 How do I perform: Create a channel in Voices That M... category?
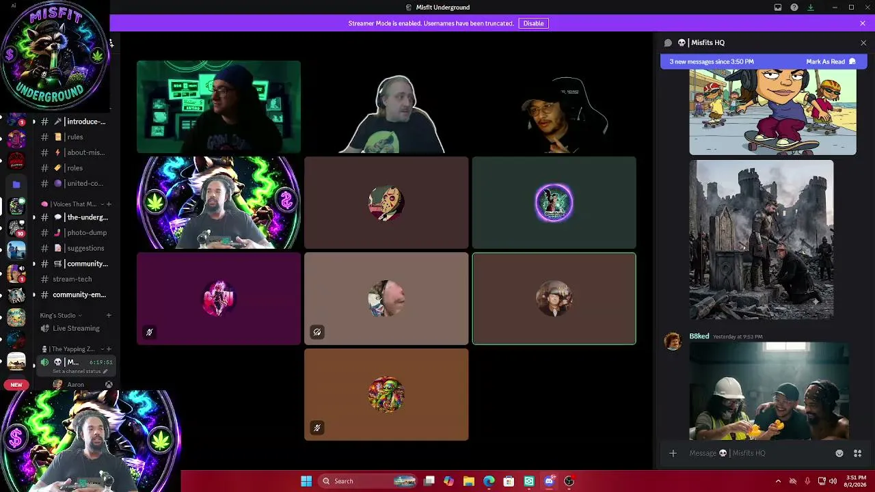point(109,204)
